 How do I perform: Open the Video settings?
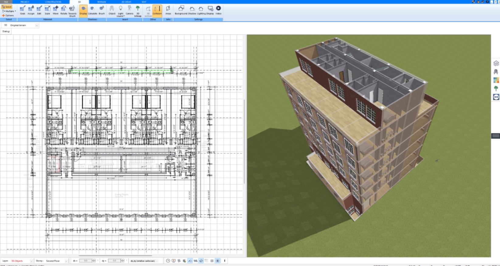pyautogui.click(x=218, y=10)
